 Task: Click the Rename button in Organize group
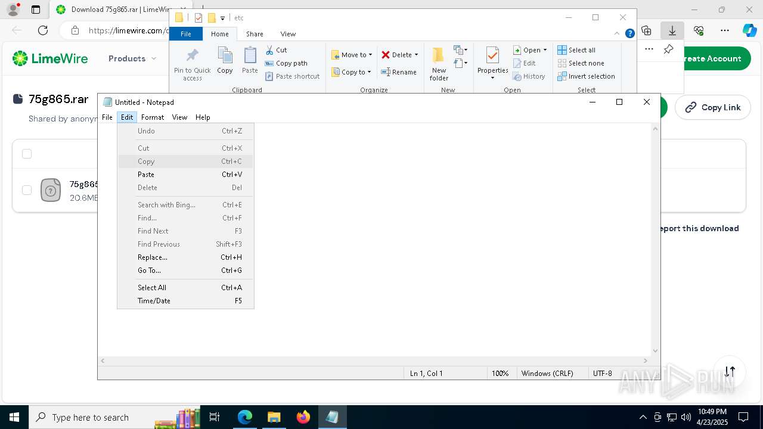(399, 72)
